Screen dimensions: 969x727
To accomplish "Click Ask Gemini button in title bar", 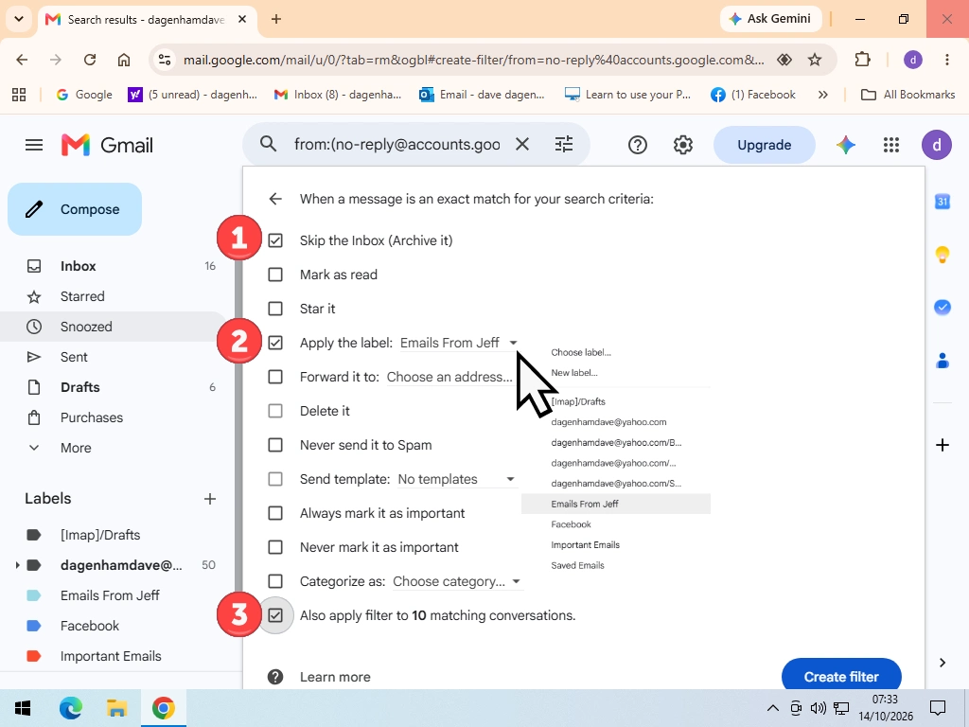I will coord(770,19).
